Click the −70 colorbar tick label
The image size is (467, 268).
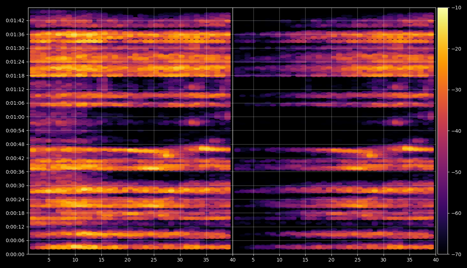pos(456,254)
